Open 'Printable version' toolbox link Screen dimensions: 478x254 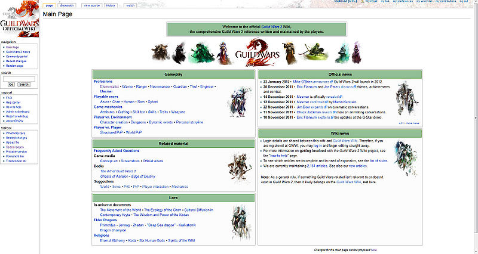(x=17, y=151)
